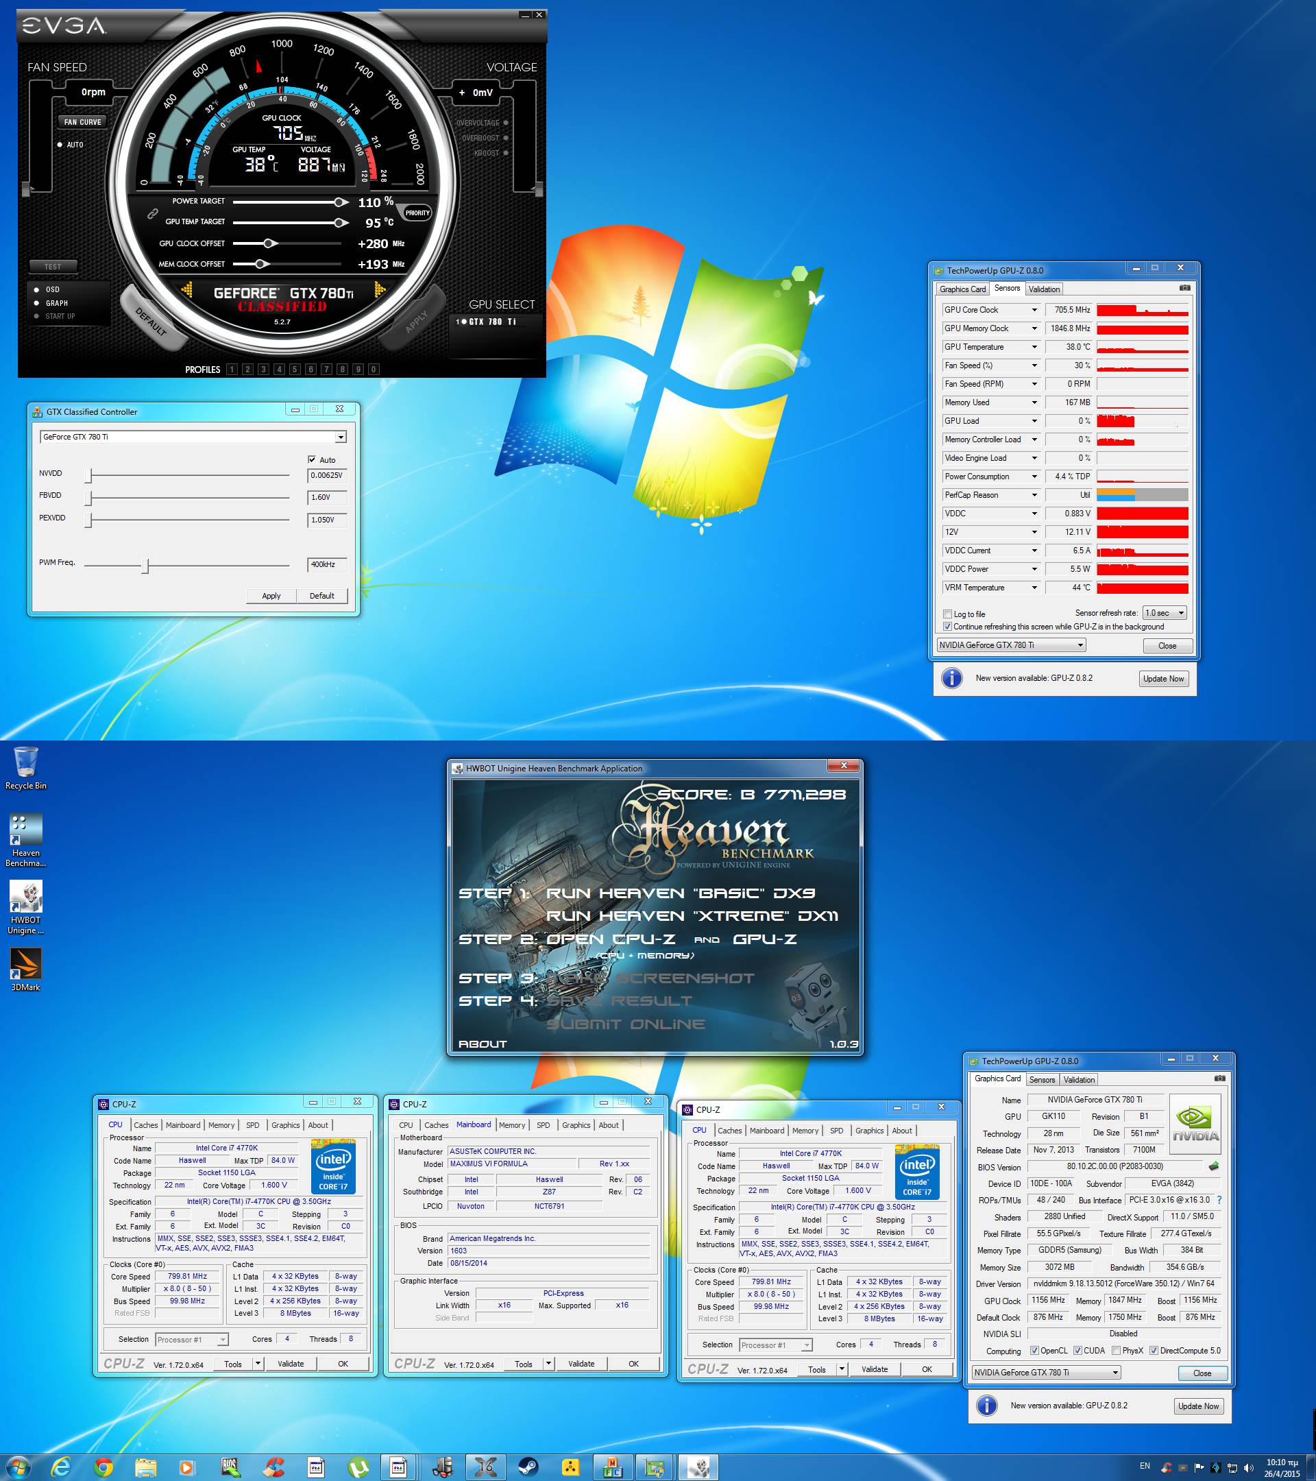Click Update Now in upper GPU-Z window
This screenshot has height=1481, width=1316.
pyautogui.click(x=1163, y=679)
